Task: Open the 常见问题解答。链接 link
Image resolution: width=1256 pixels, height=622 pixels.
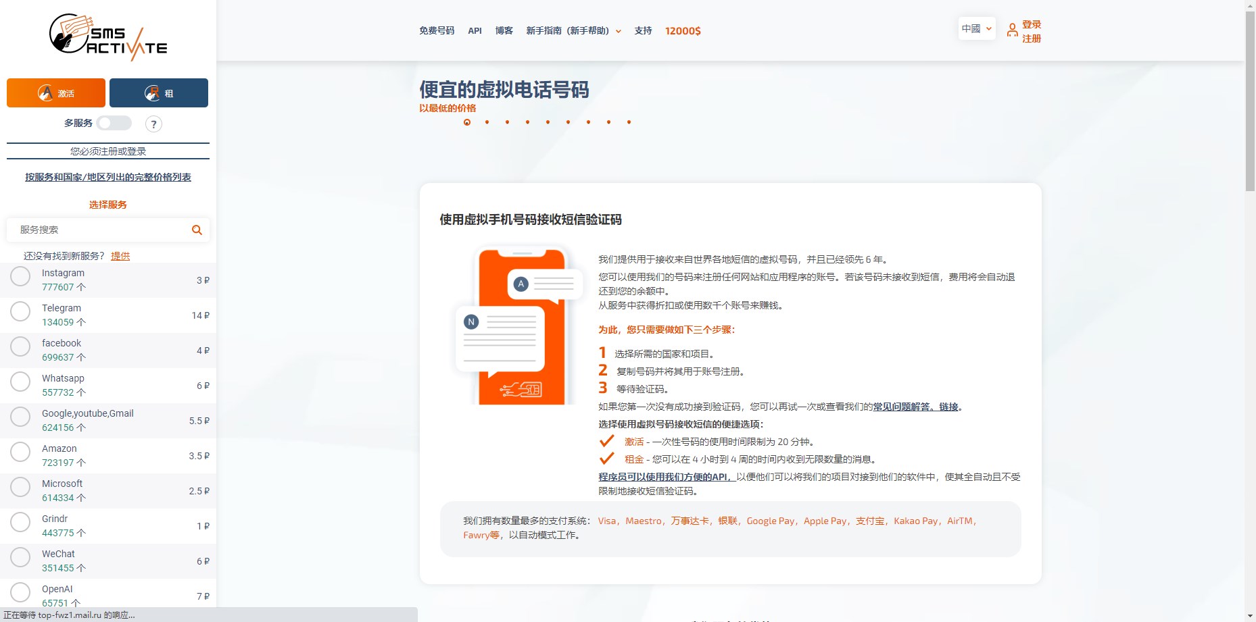Action: coord(915,407)
